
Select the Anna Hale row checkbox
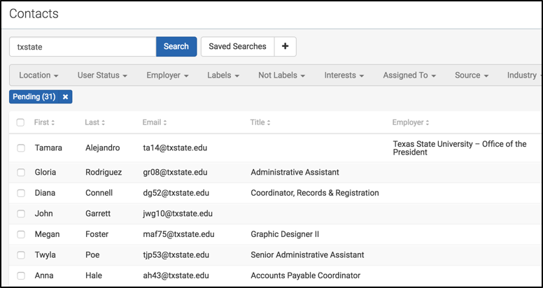pos(21,276)
